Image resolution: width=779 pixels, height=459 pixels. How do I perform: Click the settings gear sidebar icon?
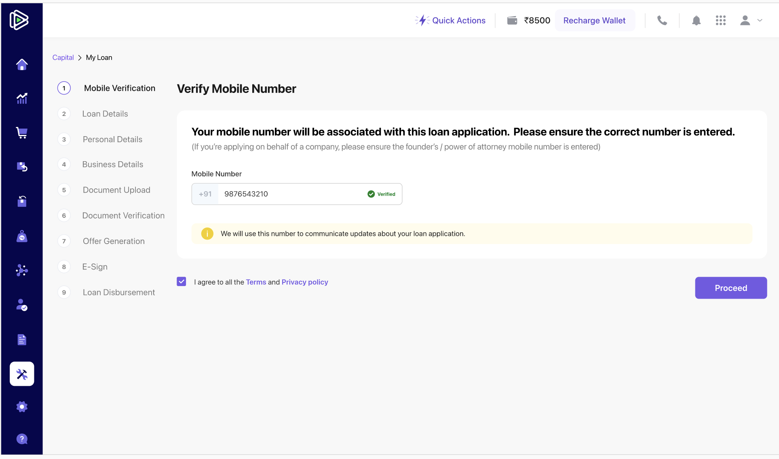(22, 406)
